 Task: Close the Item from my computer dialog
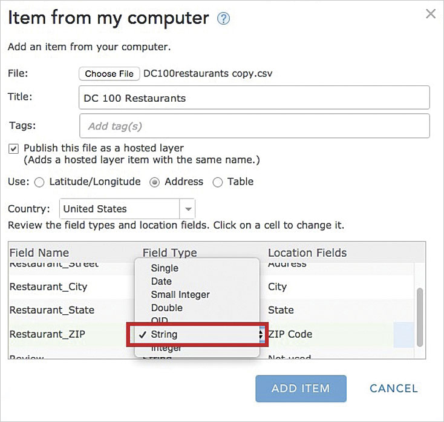(431, 14)
